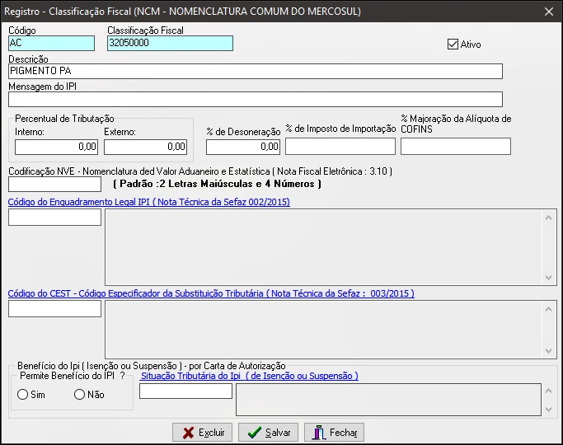Click the CEST description scrollbar up arrow
This screenshot has width=563, height=445.
pos(548,309)
